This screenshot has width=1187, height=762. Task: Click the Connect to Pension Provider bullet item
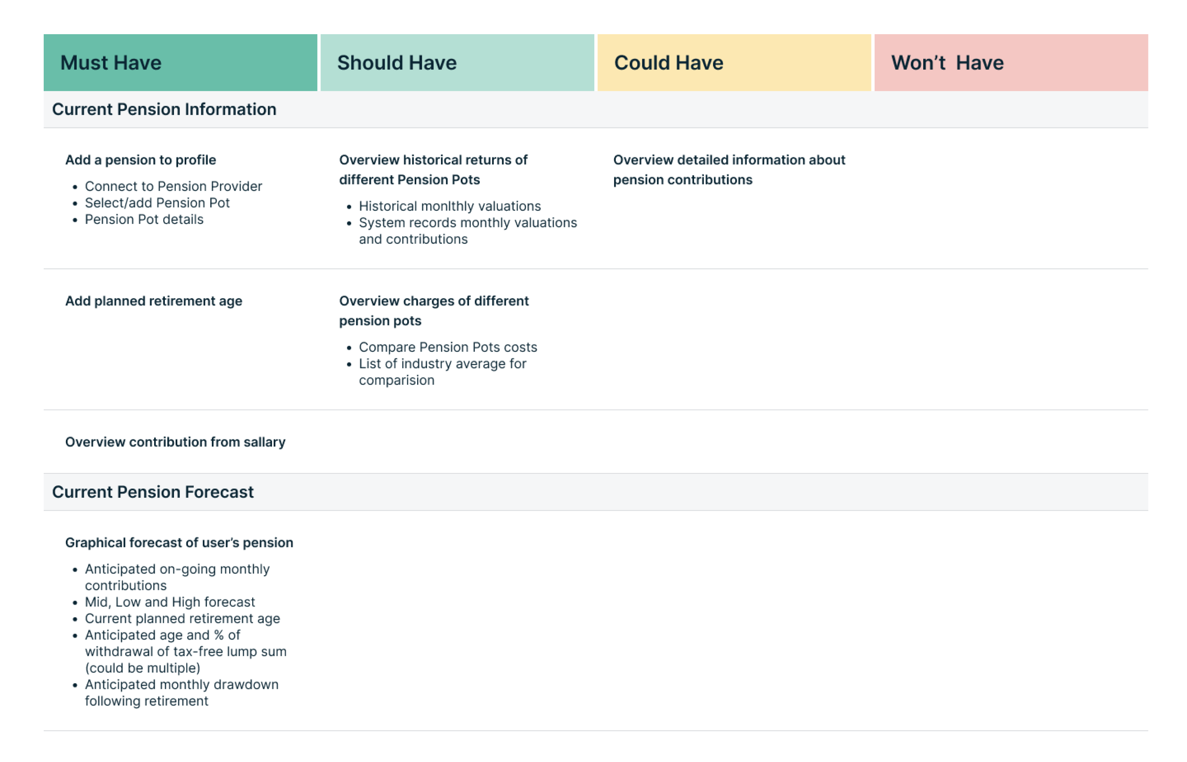coord(174,186)
